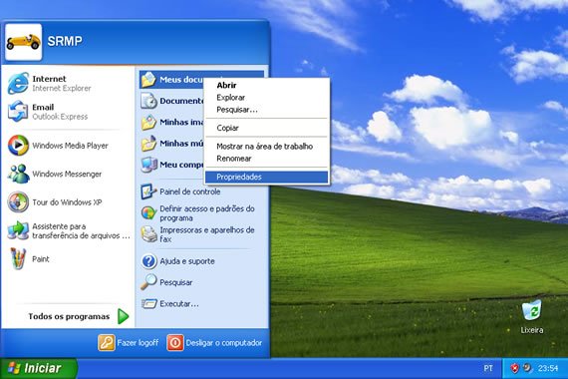The image size is (568, 379).
Task: Click the tray icon beside the clock
Action: click(527, 368)
